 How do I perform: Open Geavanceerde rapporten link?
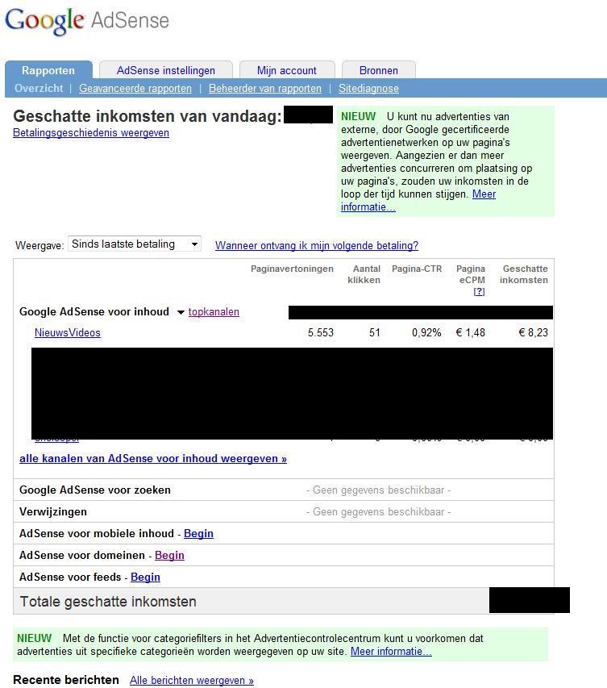[x=135, y=88]
